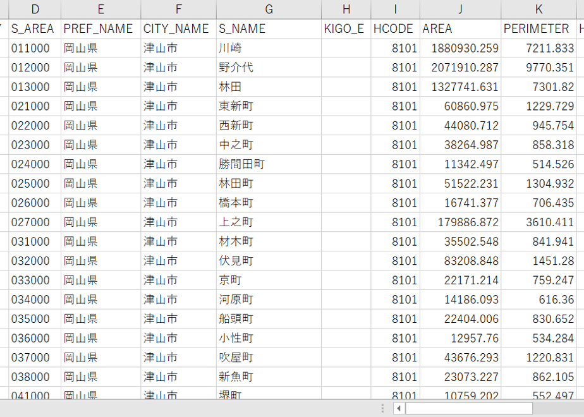This screenshot has width=584, height=417.
Task: Click S_AREA cell 027000
Action: click(x=35, y=222)
